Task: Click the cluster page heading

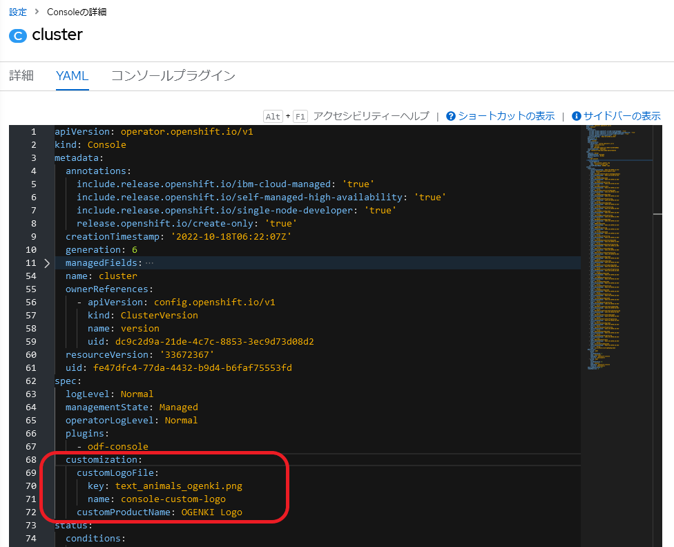Action: coord(57,35)
